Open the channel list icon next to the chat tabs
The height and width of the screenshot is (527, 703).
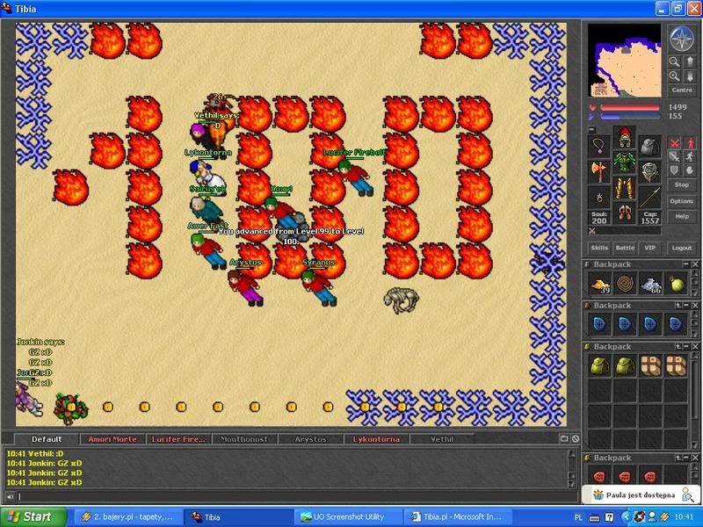564,438
